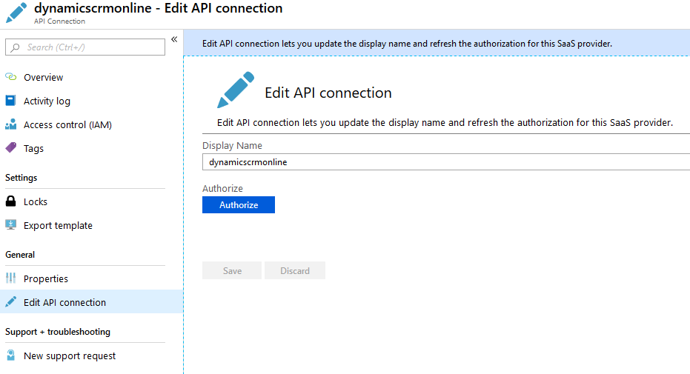Click the large Edit API connection heading
This screenshot has height=374, width=690.
(328, 93)
